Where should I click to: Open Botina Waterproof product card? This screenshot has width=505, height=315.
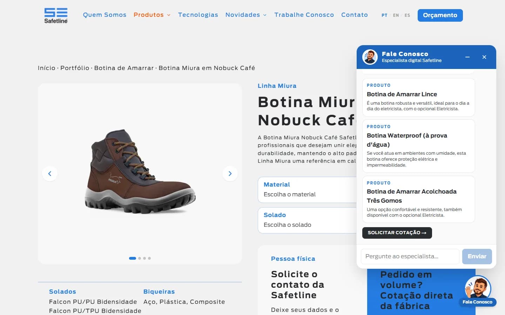coord(419,146)
